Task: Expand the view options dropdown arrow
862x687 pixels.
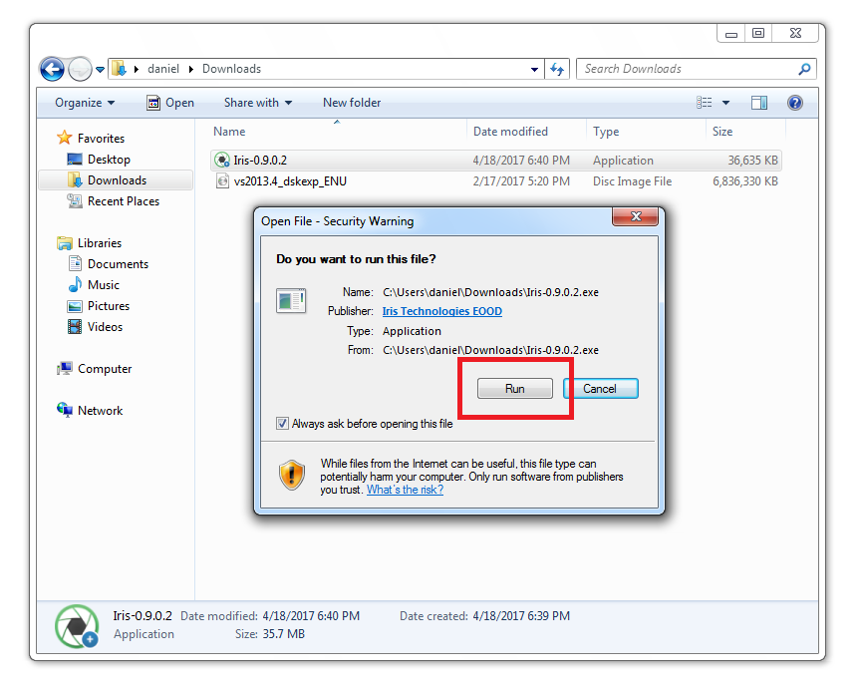Action: pyautogui.click(x=725, y=103)
